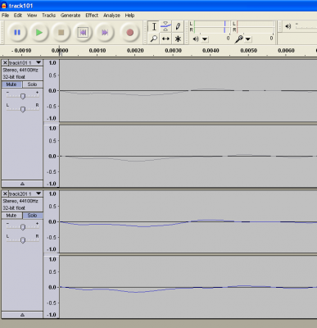Click the mixer toolbar speaker icon
Screen dimensions: 317x328
tap(288, 26)
